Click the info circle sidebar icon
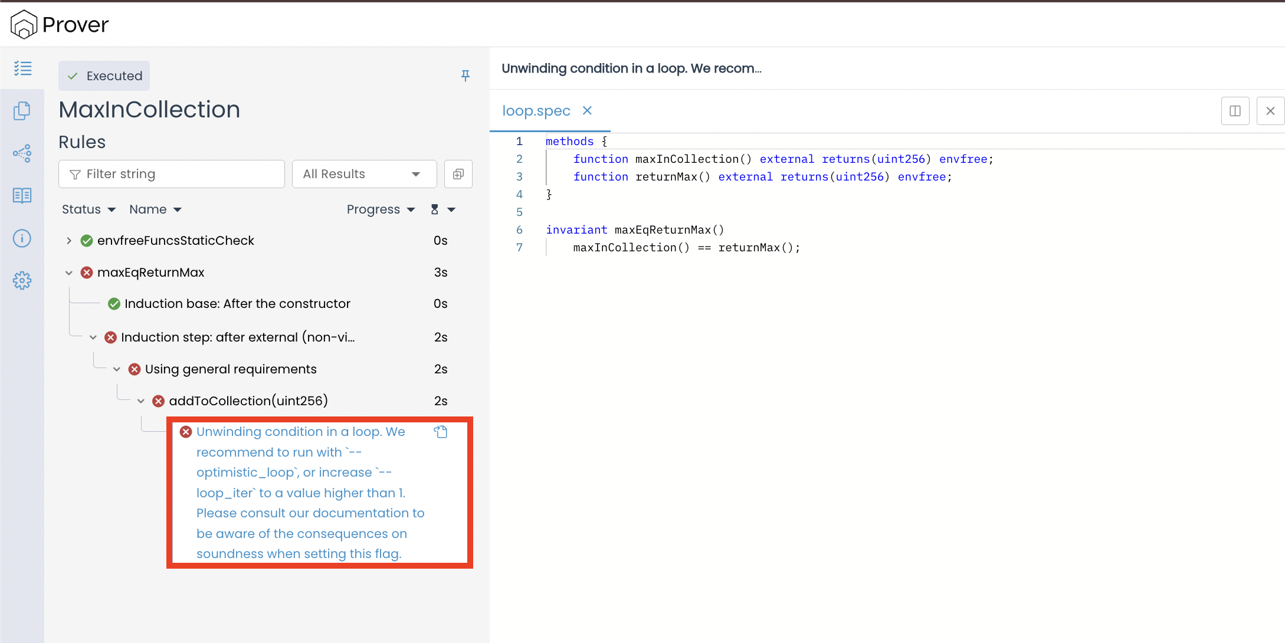 pyautogui.click(x=22, y=238)
